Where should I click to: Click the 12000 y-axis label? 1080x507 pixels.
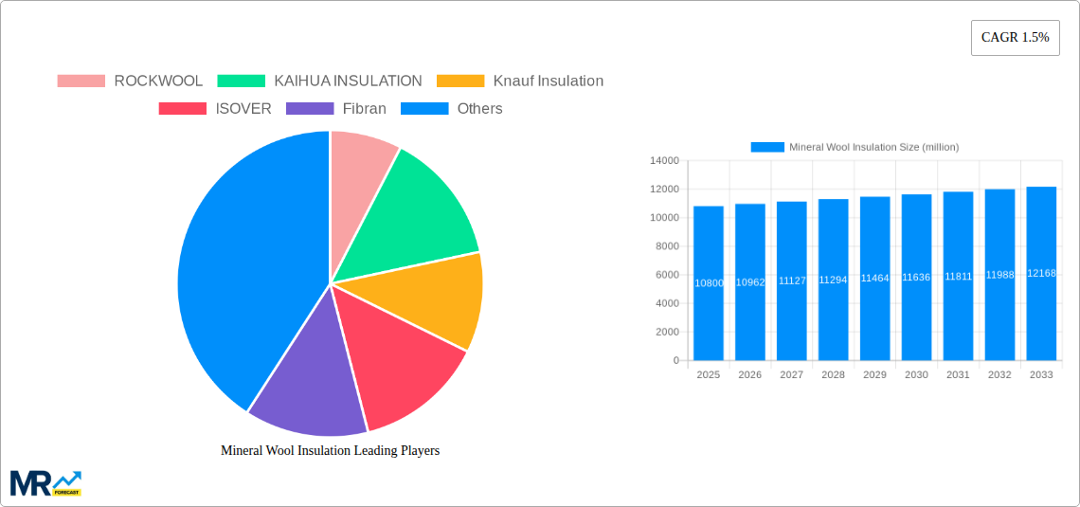[665, 190]
